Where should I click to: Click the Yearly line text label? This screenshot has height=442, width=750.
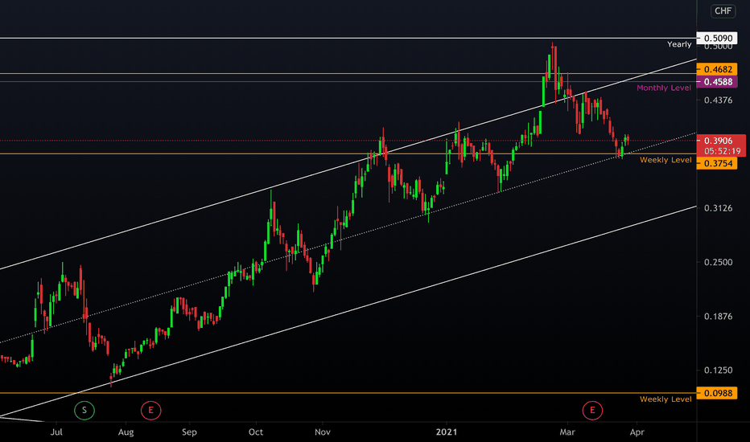[x=679, y=44]
